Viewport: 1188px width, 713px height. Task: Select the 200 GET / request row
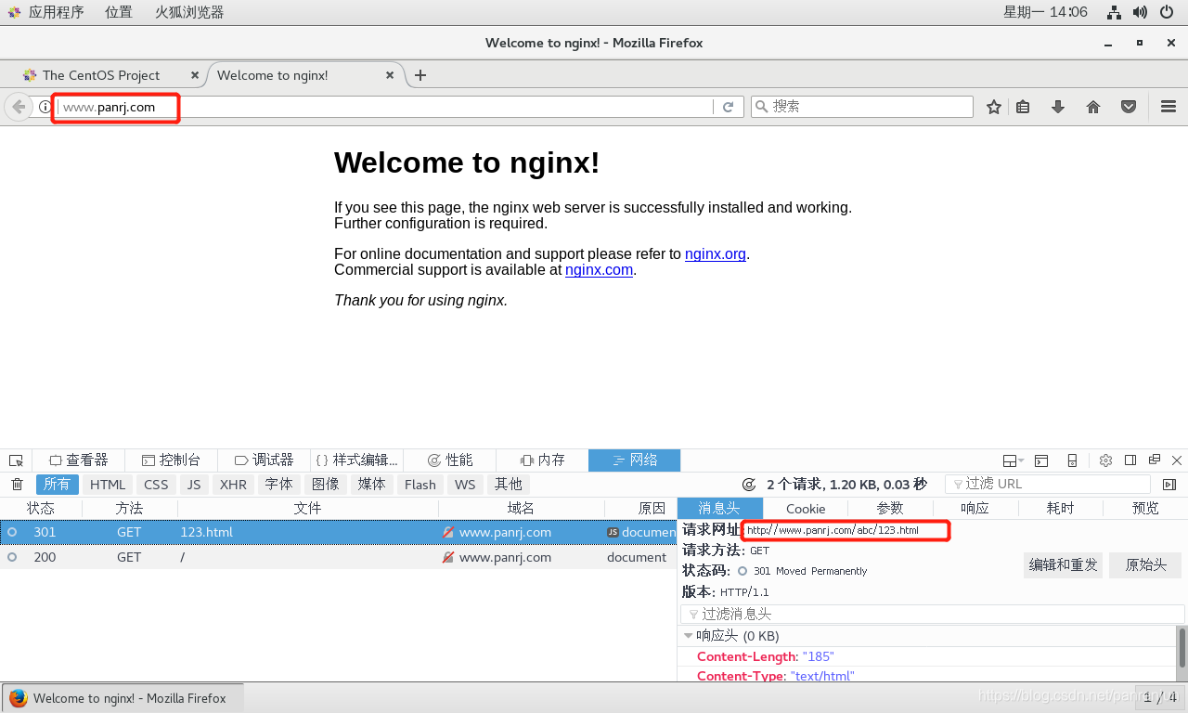coord(338,557)
